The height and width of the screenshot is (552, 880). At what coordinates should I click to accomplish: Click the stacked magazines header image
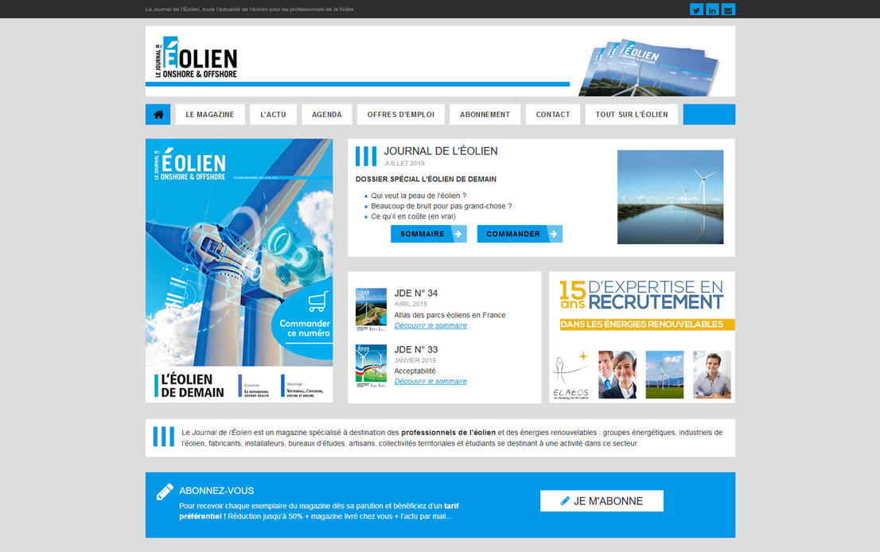pyautogui.click(x=648, y=68)
